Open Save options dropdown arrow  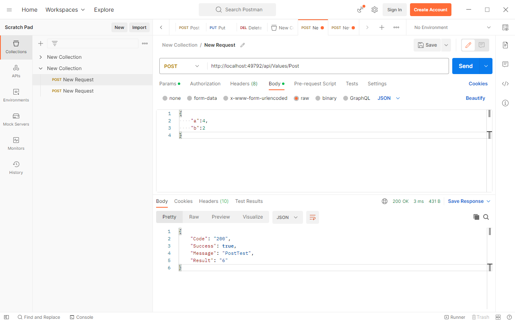point(446,45)
